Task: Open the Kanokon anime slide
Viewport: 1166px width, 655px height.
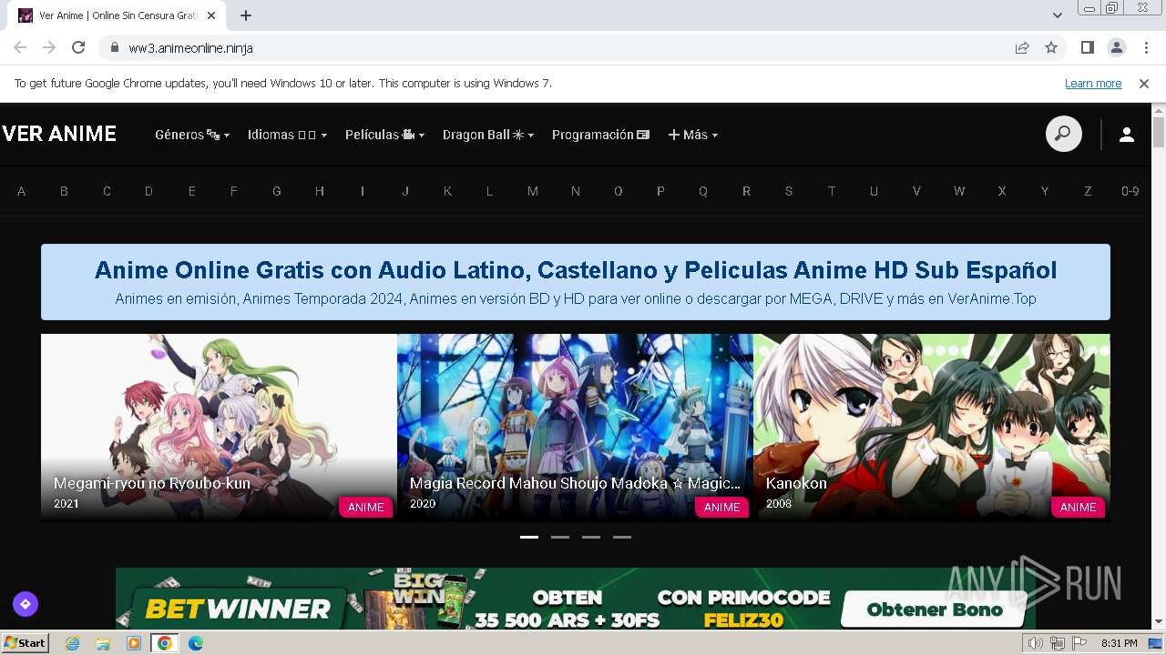Action: pos(932,428)
